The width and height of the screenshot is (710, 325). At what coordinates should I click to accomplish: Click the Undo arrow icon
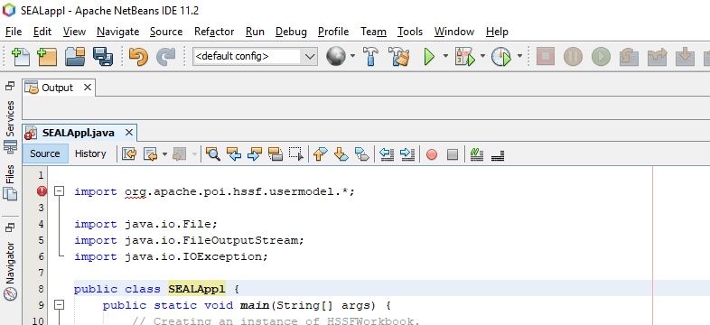(138, 57)
